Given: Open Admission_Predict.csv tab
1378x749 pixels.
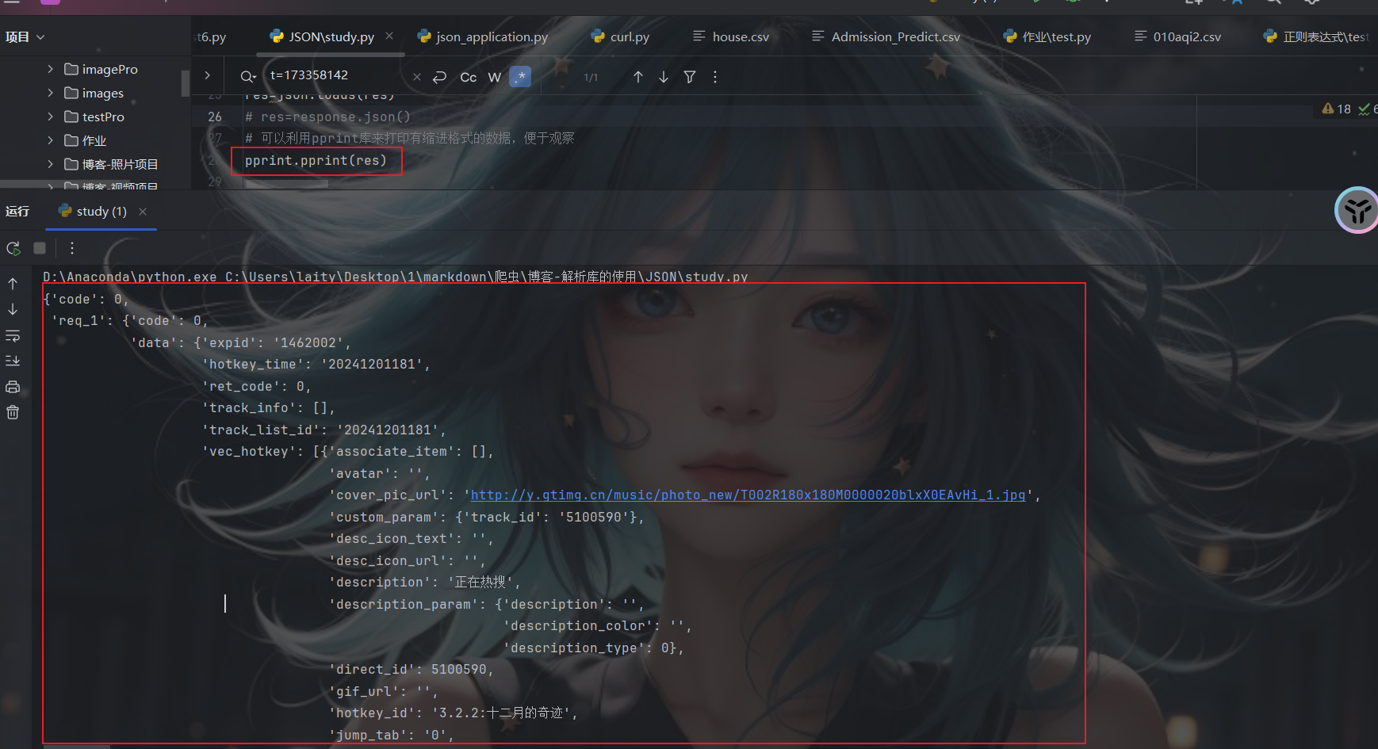Looking at the screenshot, I should click(x=886, y=36).
